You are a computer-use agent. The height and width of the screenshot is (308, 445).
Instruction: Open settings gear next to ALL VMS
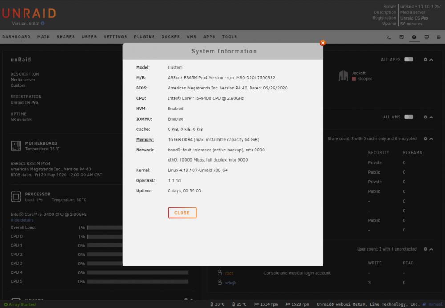[x=425, y=117]
